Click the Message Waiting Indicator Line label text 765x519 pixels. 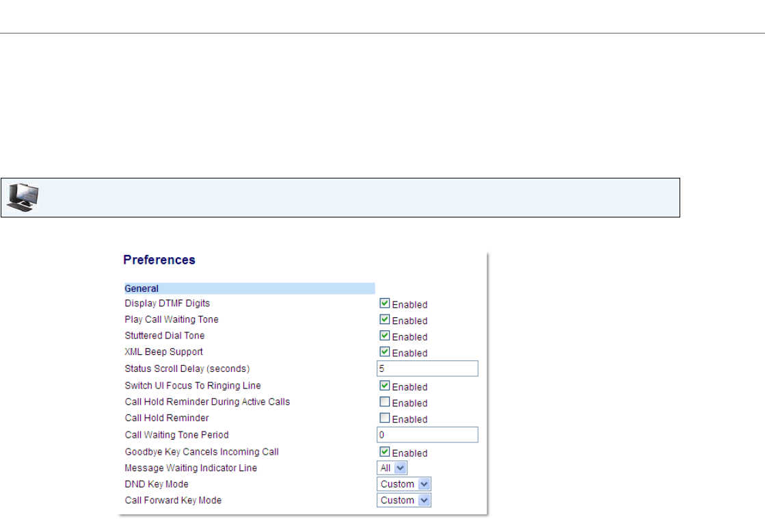point(191,468)
